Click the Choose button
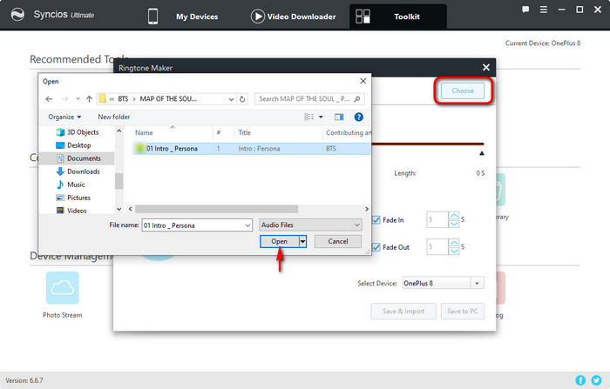 (462, 91)
